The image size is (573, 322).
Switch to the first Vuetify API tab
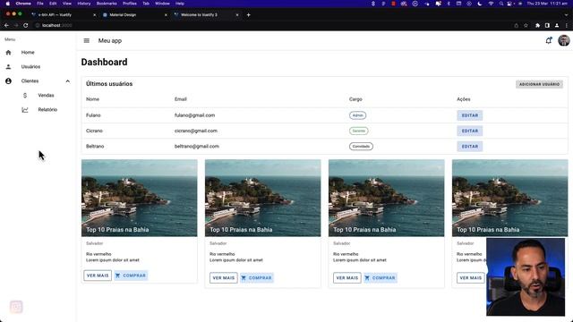pos(63,15)
